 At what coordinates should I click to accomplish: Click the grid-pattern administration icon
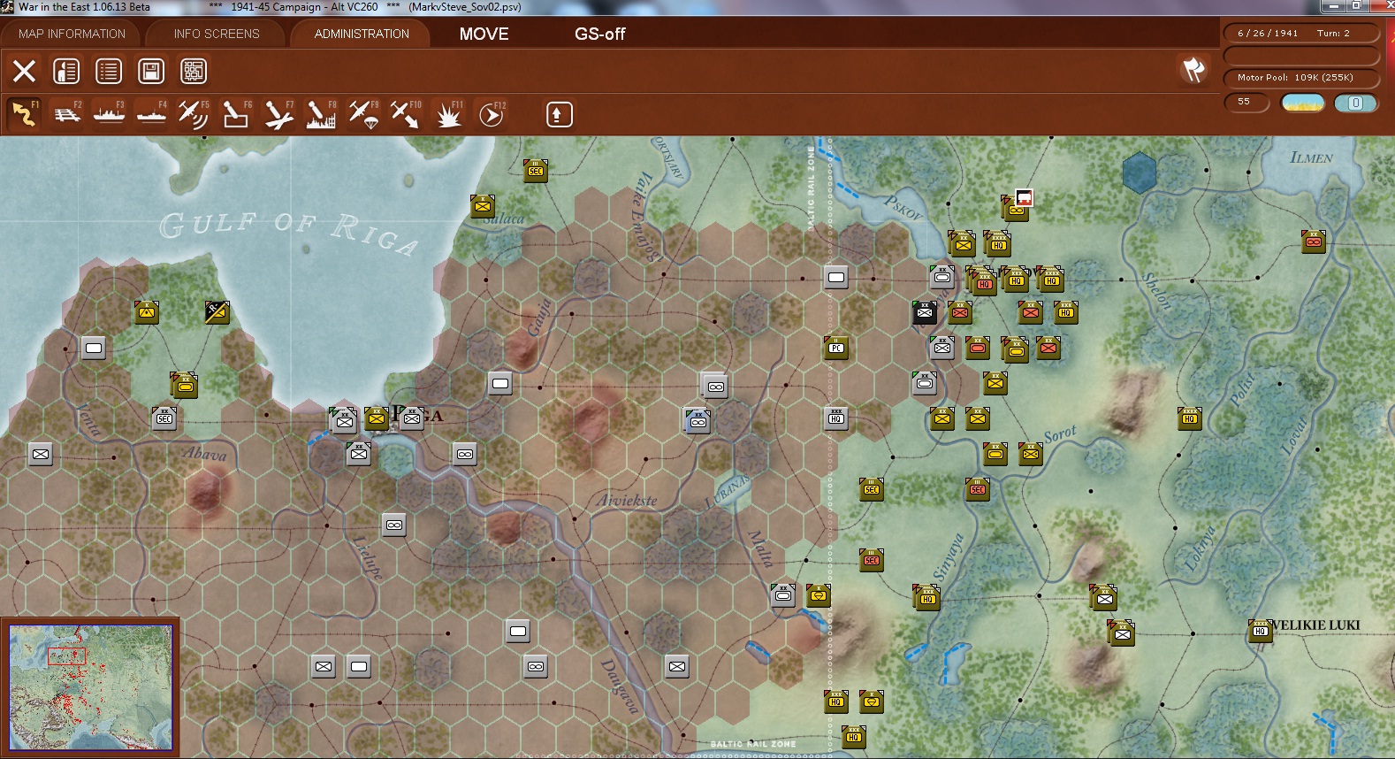point(194,71)
